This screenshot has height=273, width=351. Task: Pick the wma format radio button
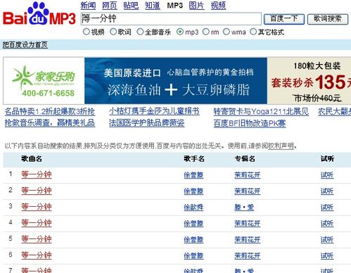226,32
